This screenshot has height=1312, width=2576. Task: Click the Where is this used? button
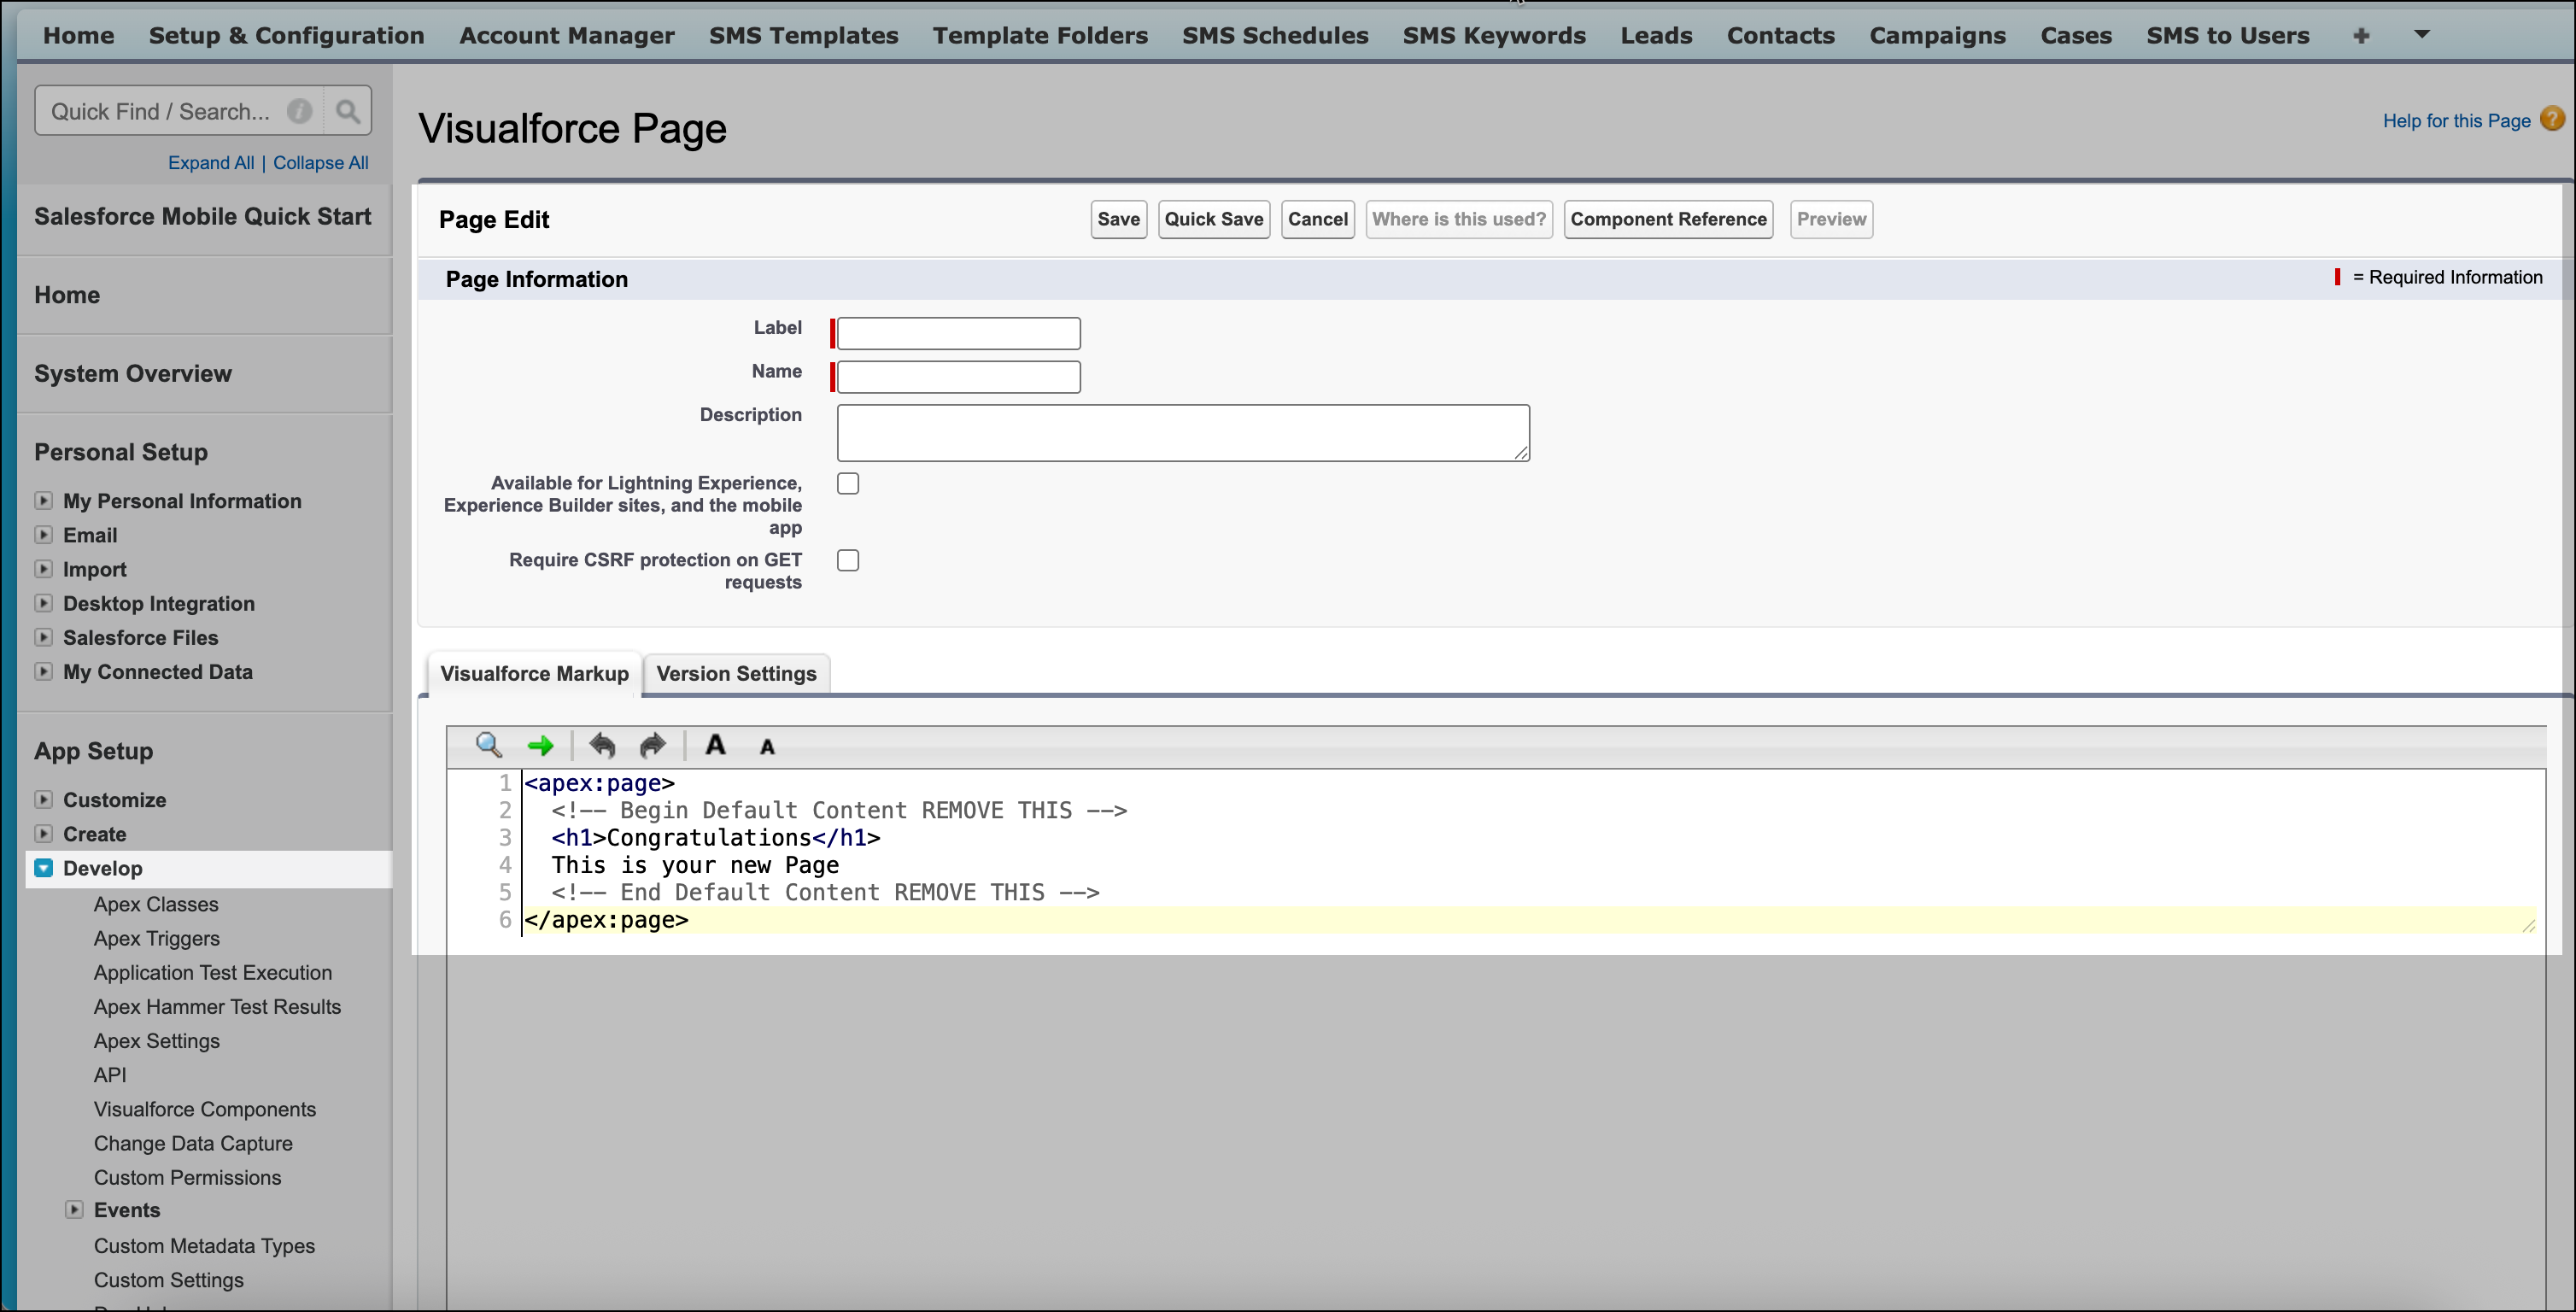pyautogui.click(x=1459, y=220)
